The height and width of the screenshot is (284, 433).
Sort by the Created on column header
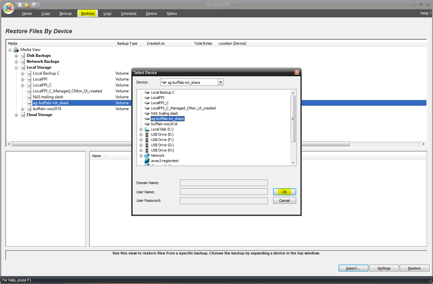pos(168,43)
